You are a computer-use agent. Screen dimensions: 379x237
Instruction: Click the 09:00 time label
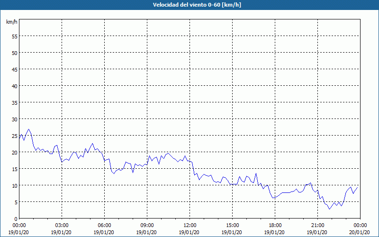pos(147,226)
